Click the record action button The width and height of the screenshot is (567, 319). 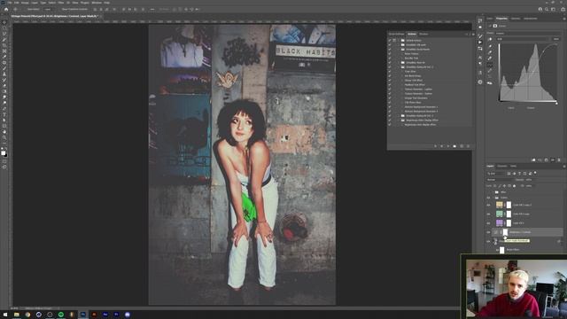(441, 146)
